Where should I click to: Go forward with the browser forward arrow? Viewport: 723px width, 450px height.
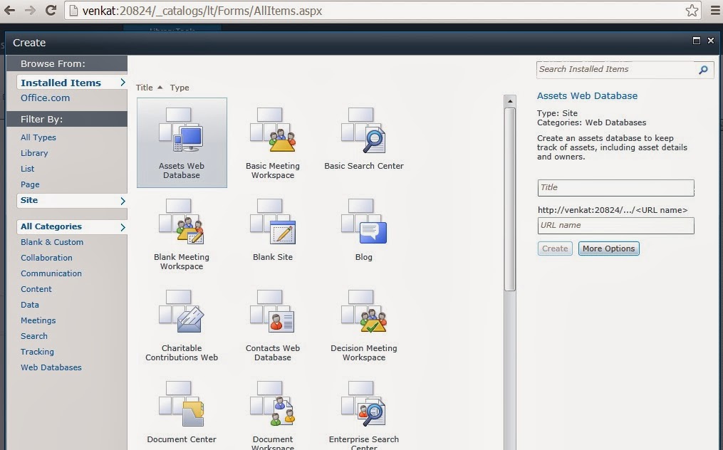(x=30, y=11)
